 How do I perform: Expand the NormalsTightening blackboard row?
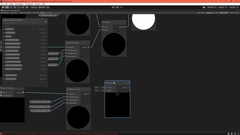pos(3,66)
